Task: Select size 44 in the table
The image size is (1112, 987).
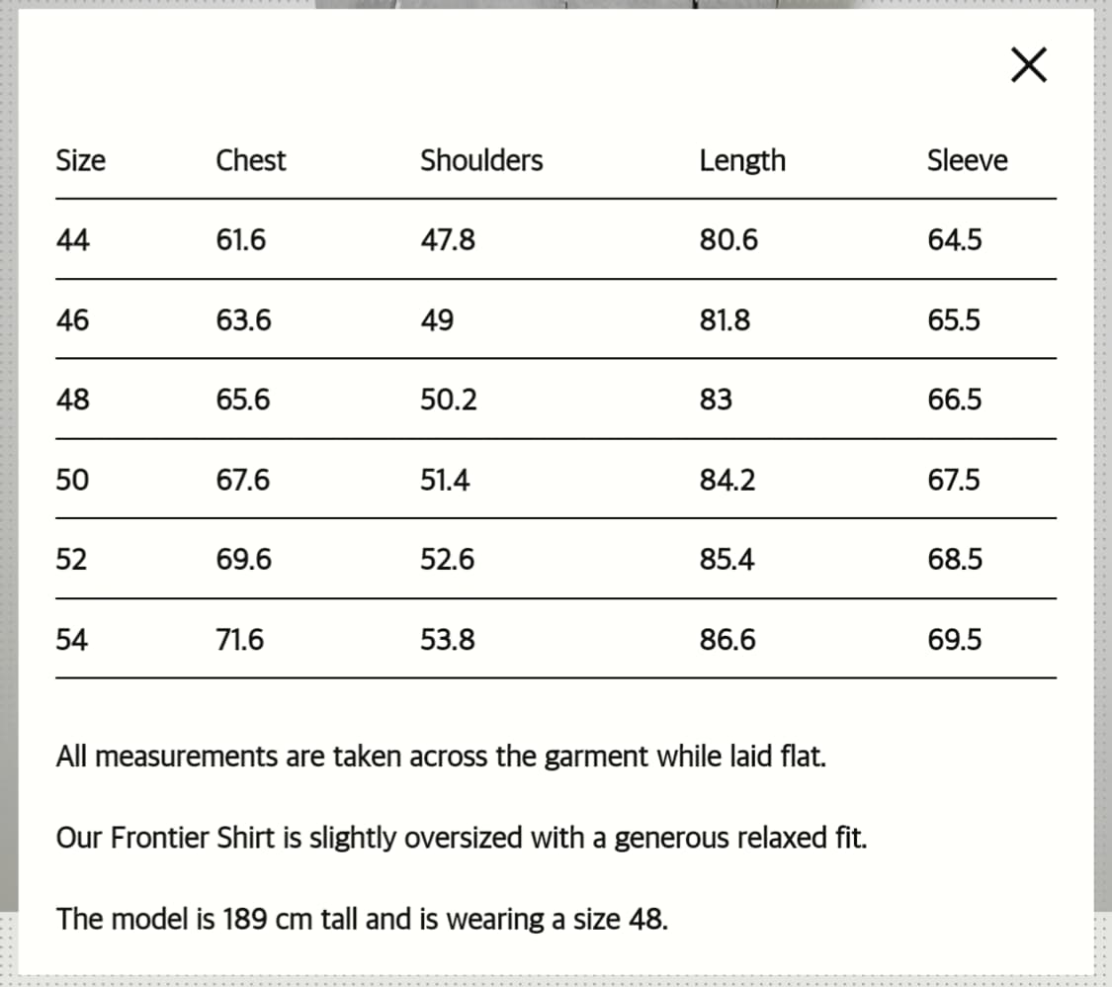Action: click(73, 240)
